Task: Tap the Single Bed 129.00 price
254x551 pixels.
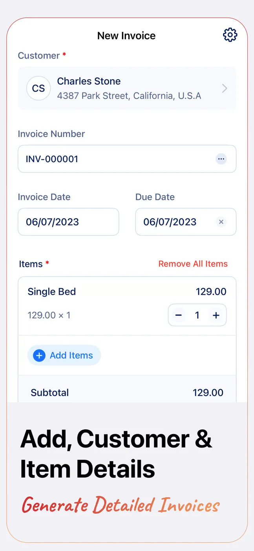Action: click(211, 292)
